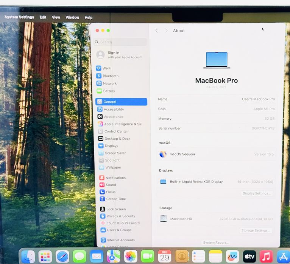Open Touch ID & Password settings

[120, 223]
